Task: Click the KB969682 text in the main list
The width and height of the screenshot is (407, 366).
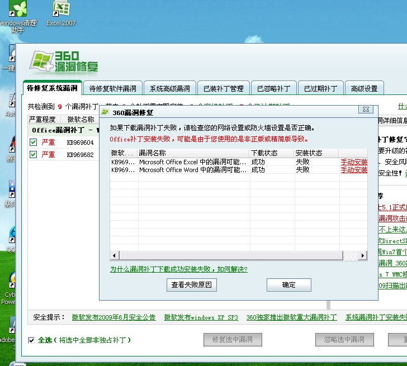Action: 80,155
